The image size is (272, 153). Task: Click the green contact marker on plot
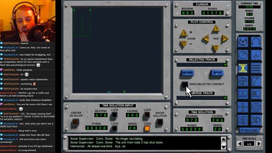click(x=125, y=91)
